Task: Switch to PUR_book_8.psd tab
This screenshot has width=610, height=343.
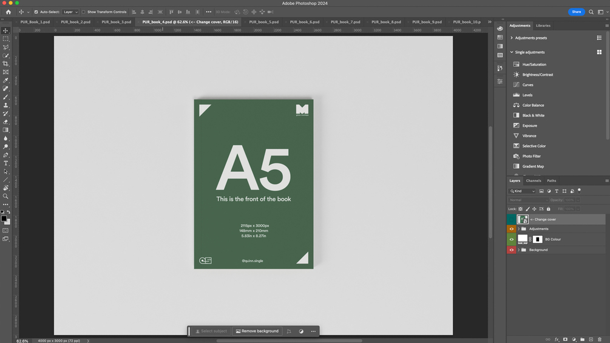Action: (x=386, y=22)
